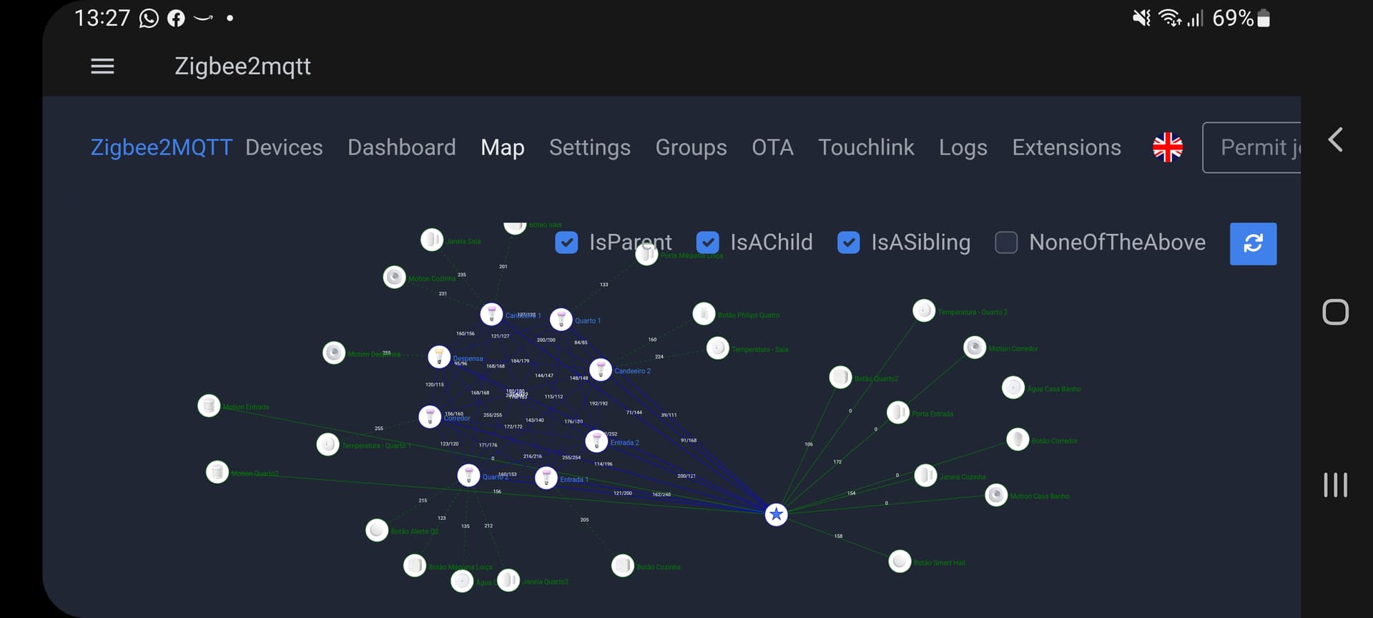Select the Botão Smart Hall node
Screen dimensions: 1373x618
coord(900,561)
